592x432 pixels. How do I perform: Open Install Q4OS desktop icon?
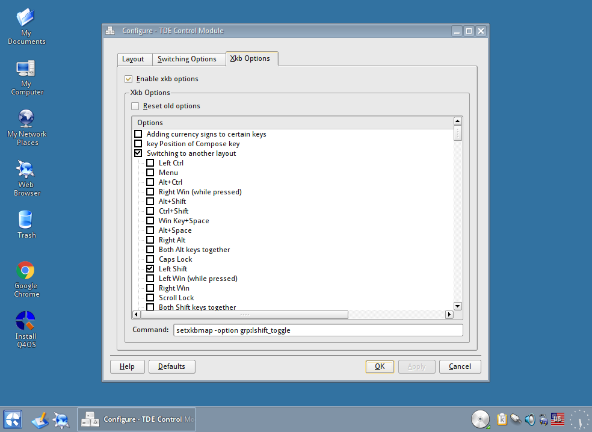tap(26, 329)
